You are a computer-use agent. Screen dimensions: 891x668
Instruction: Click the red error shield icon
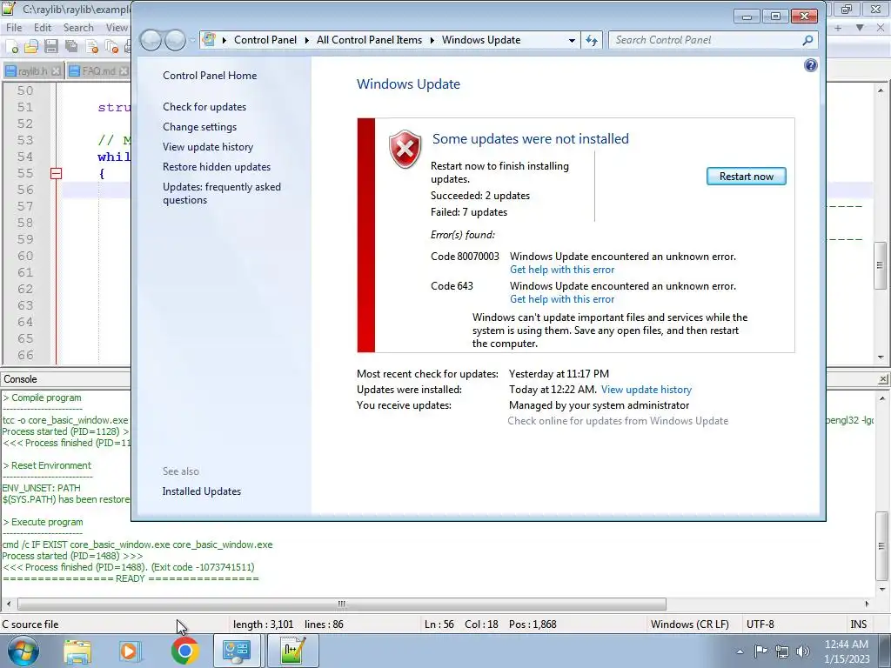405,150
